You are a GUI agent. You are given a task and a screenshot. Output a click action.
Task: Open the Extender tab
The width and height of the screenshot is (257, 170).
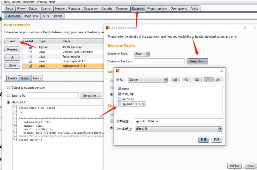[138, 9]
